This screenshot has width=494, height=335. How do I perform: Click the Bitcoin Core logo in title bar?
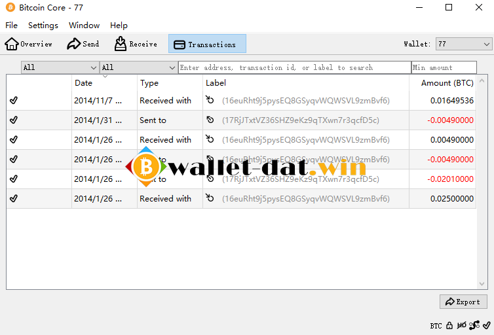[10, 7]
